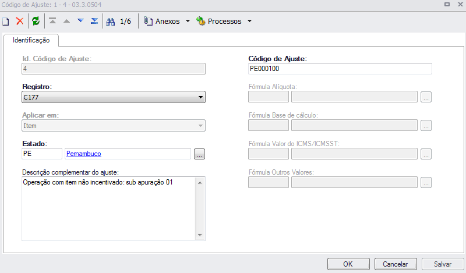Jump to the last record arrow

94,22
